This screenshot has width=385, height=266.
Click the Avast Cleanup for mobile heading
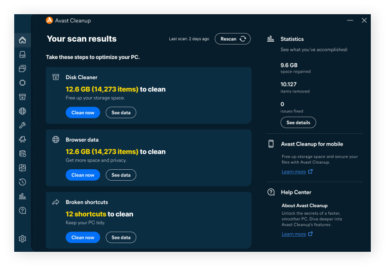[x=312, y=144]
